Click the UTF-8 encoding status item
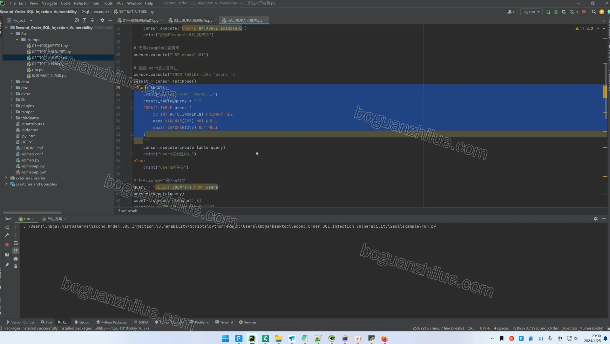Viewport: 610px width, 344px height. pos(485,328)
